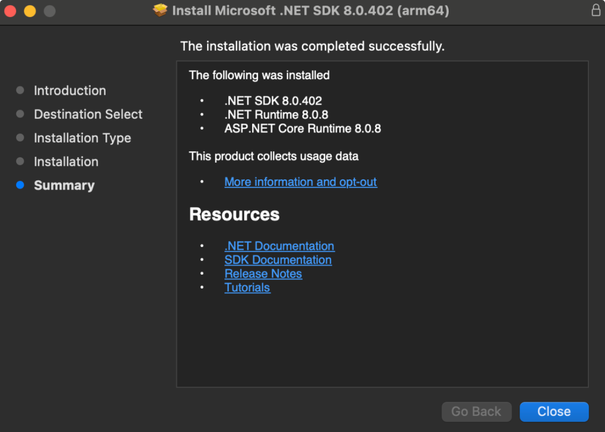This screenshot has width=605, height=432.
Task: Click the installer package icon in the title bar
Action: click(x=159, y=10)
